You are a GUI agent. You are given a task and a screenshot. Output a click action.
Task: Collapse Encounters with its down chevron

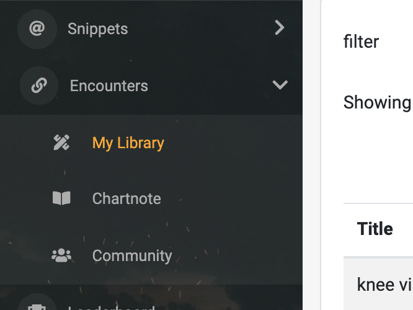(x=280, y=85)
